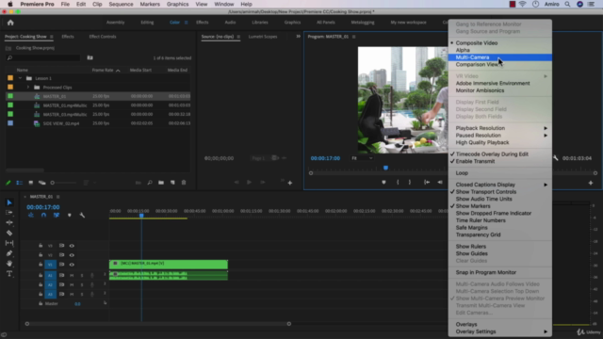Click the Project panel search field
Image resolution: width=603 pixels, height=339 pixels.
(x=43, y=57)
